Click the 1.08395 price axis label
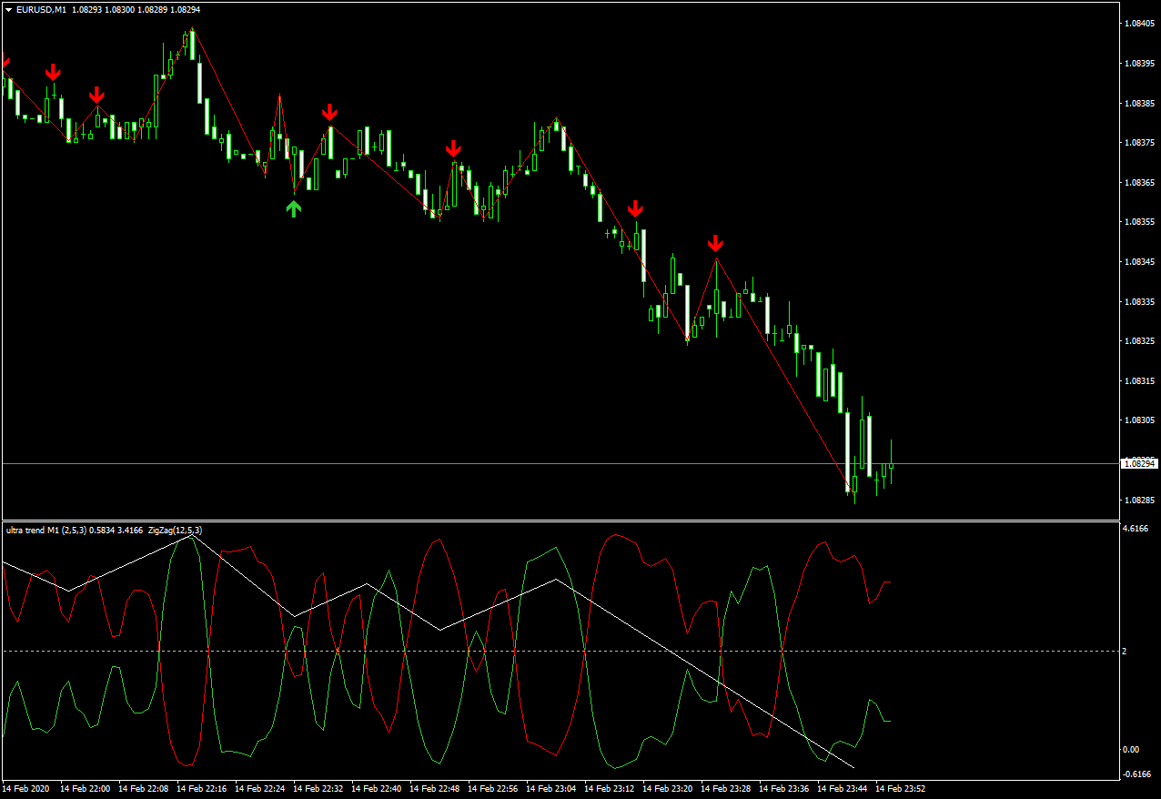Viewport: 1161px width, 799px height. pos(1139,64)
